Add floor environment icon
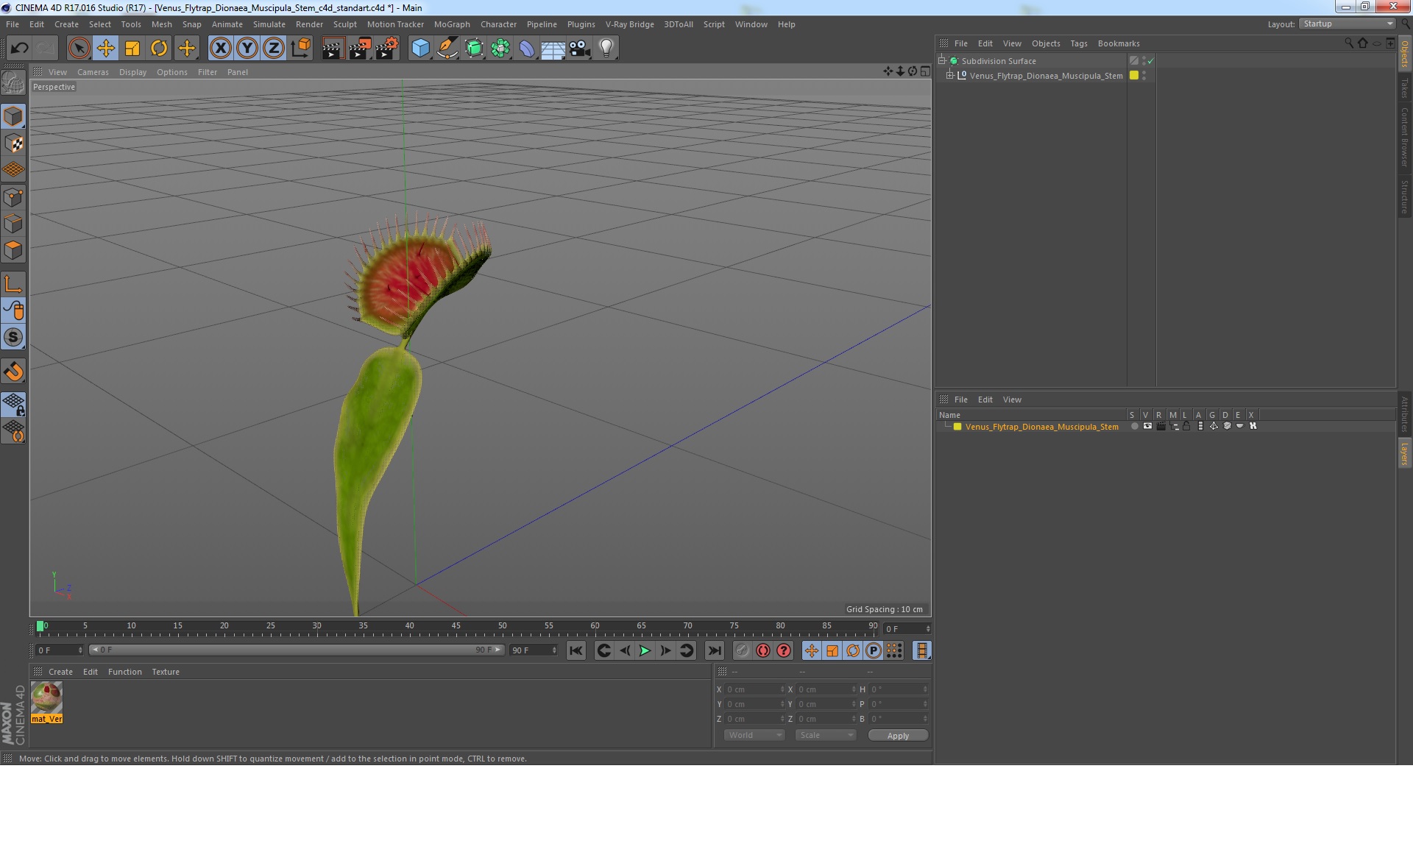 tap(553, 49)
